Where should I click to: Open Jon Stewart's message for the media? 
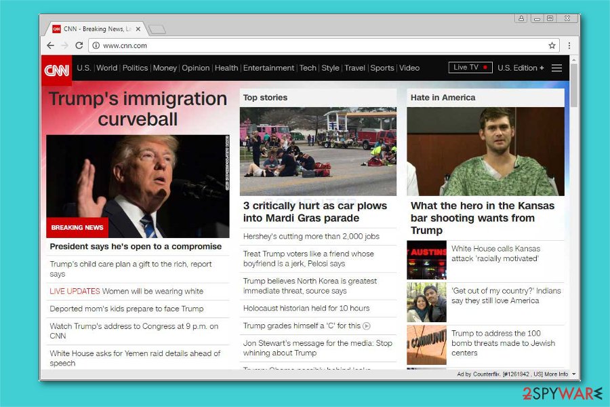[318, 348]
